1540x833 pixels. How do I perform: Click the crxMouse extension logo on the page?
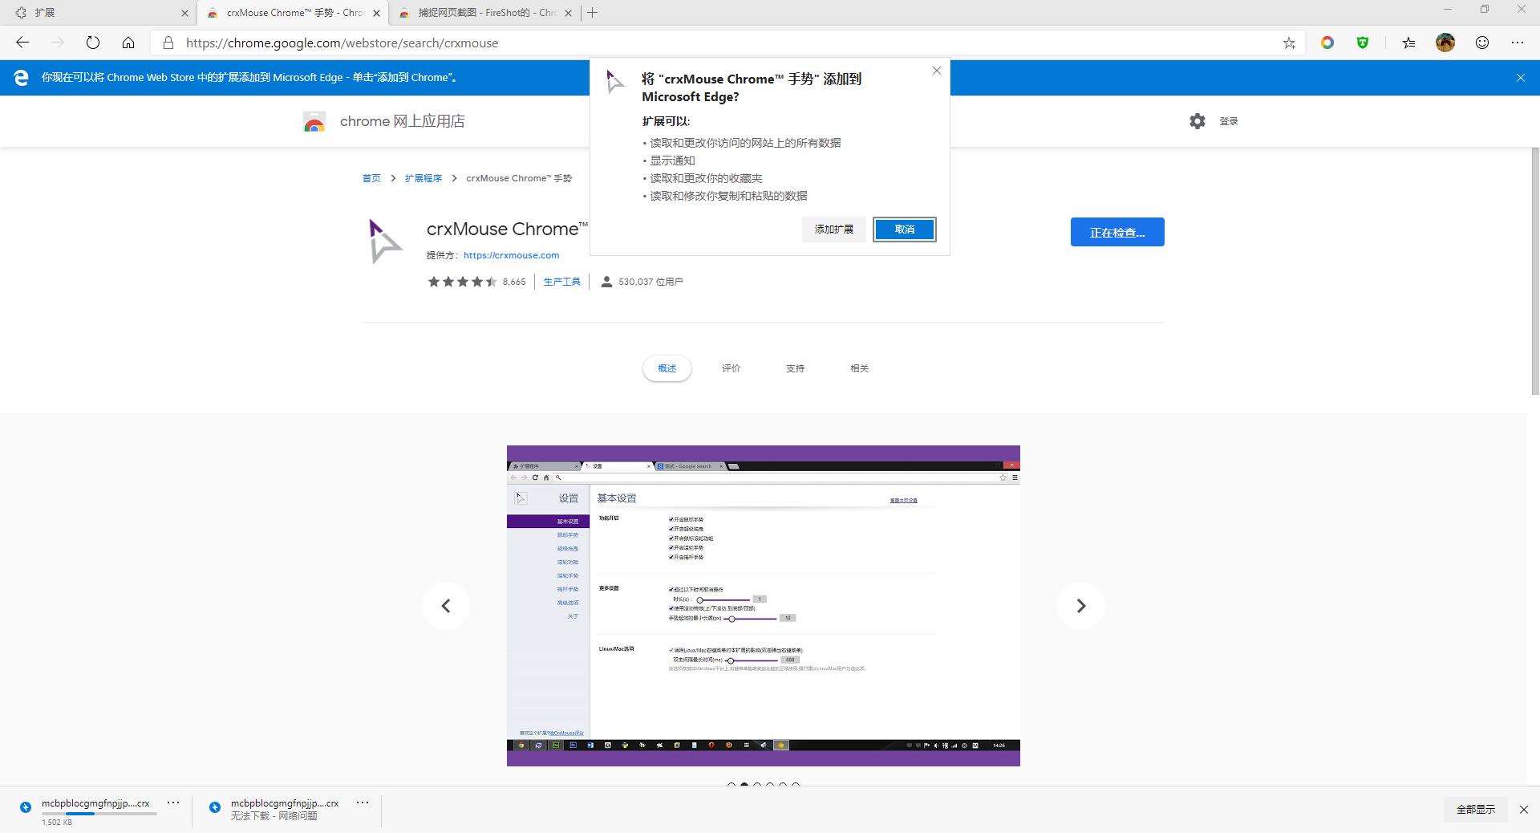coord(384,241)
